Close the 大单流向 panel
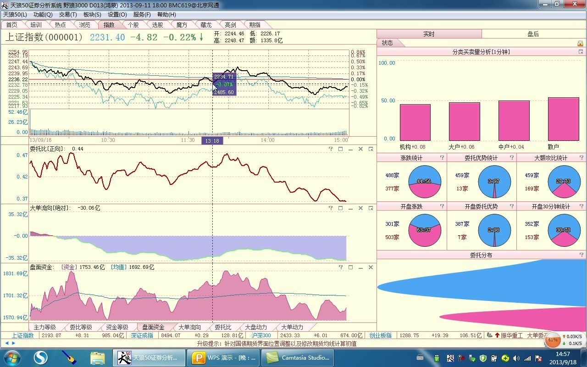This screenshot has height=367, width=587. pos(360,208)
